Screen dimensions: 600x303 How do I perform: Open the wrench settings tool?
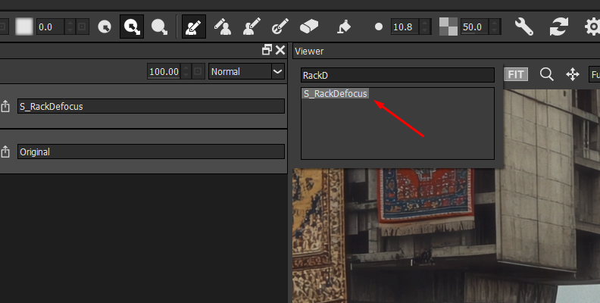pyautogui.click(x=524, y=27)
